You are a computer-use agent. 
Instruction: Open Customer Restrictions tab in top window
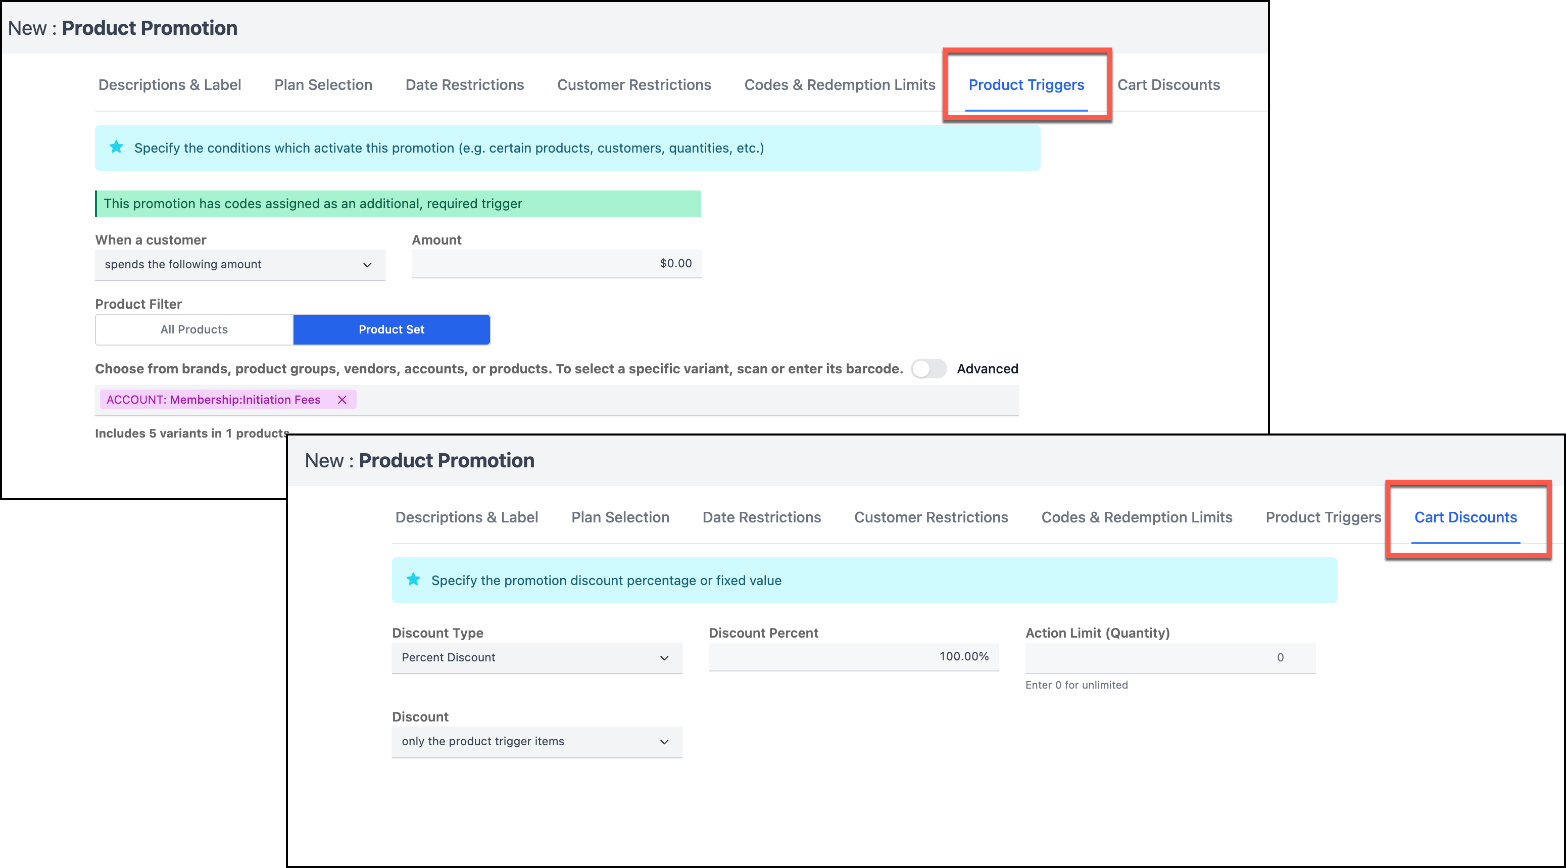(633, 85)
